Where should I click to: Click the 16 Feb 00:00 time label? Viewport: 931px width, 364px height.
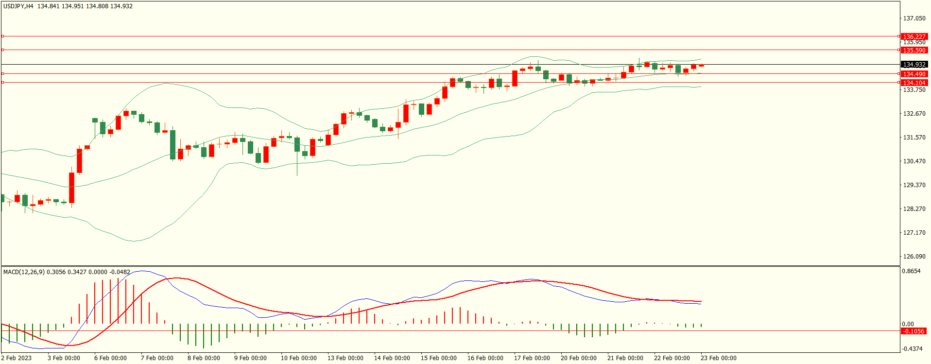point(485,358)
